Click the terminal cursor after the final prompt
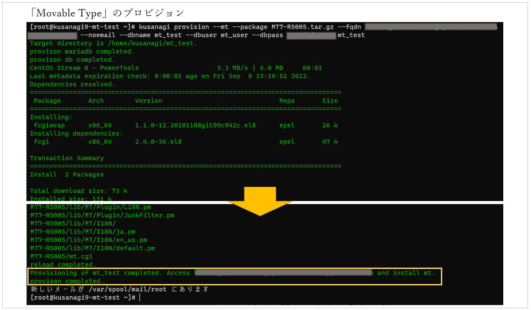The height and width of the screenshot is (310, 531). pos(140,298)
